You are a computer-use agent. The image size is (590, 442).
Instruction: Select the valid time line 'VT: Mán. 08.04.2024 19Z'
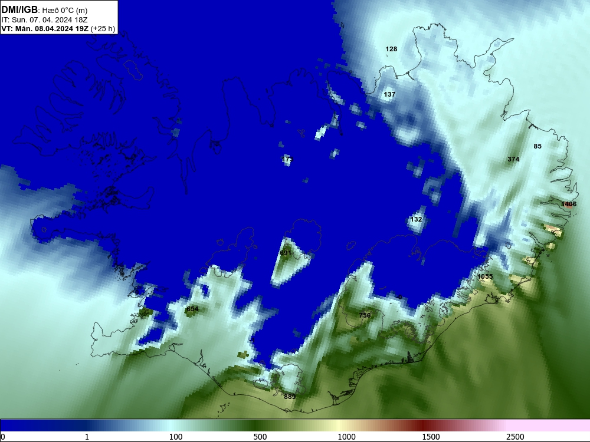coord(46,28)
